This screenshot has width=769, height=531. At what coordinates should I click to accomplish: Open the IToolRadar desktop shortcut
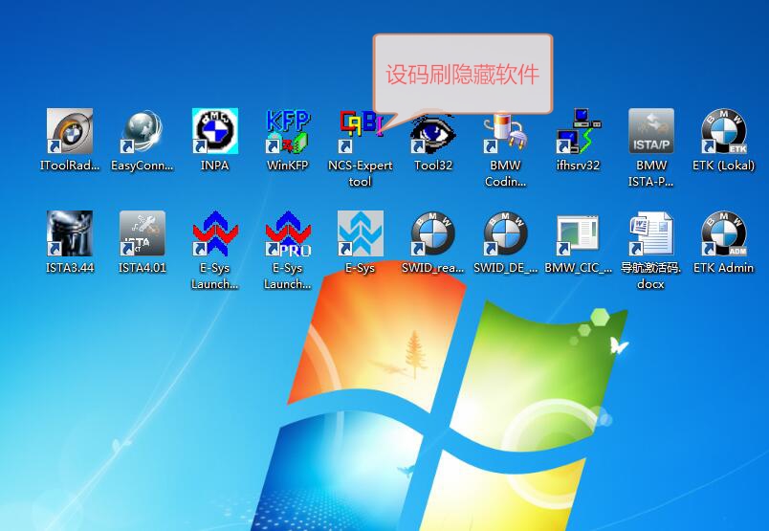point(70,132)
